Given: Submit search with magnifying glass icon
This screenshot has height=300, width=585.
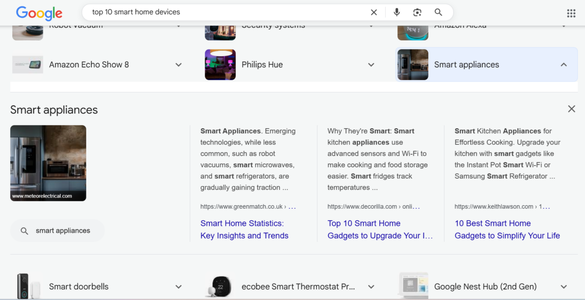Looking at the screenshot, I should tap(438, 12).
